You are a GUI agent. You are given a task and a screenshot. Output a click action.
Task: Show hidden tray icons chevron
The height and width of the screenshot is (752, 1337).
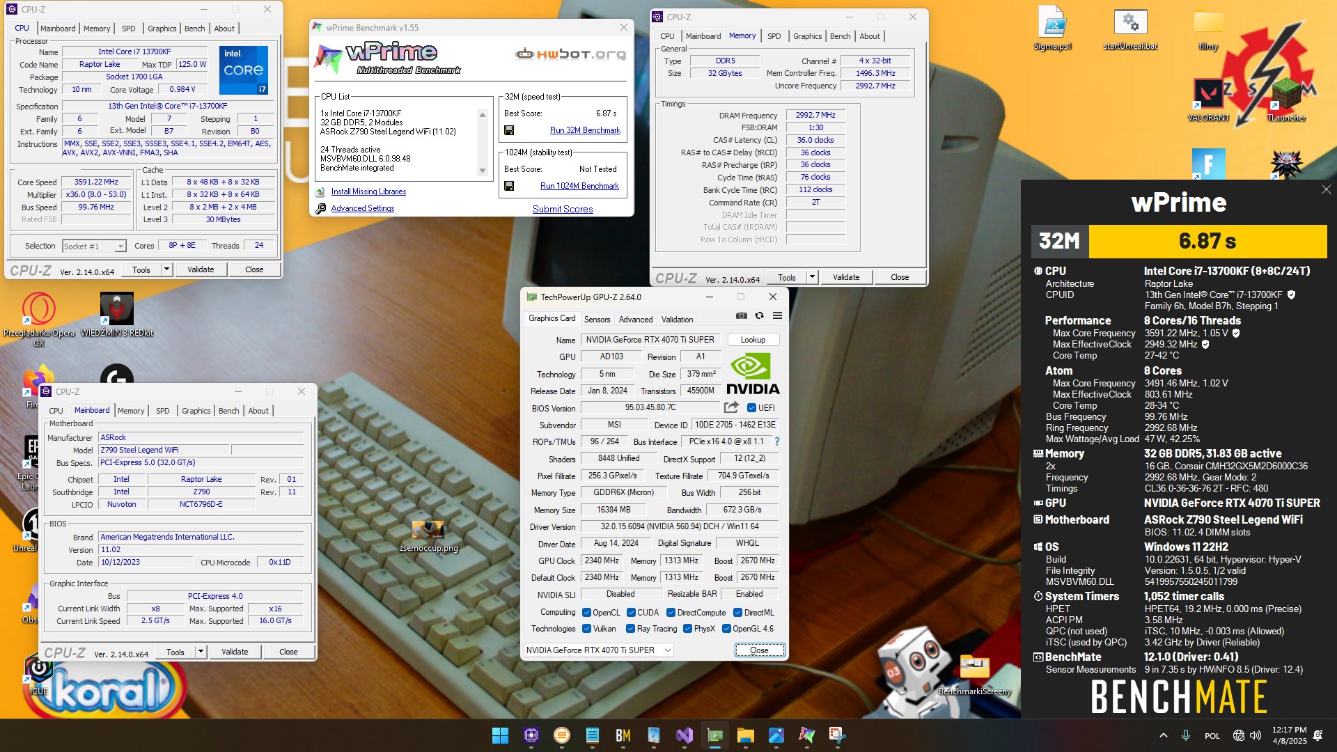[1163, 735]
